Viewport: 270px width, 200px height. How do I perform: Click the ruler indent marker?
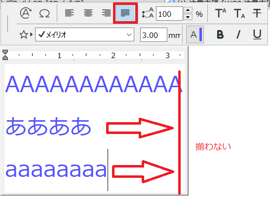point(5,55)
